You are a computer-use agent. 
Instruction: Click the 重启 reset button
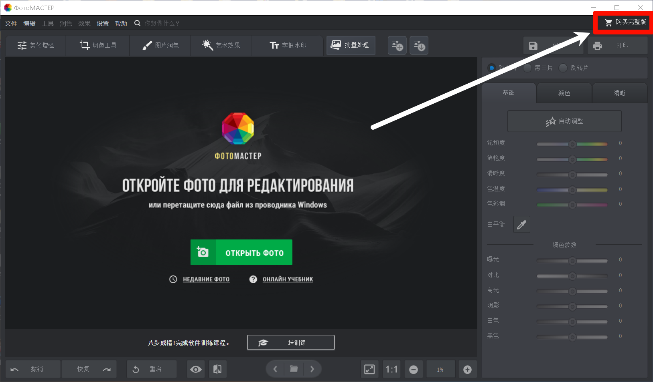point(152,369)
